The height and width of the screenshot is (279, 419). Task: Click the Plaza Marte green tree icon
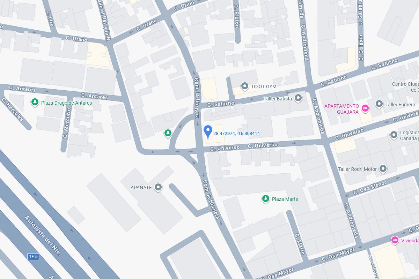pos(266,199)
